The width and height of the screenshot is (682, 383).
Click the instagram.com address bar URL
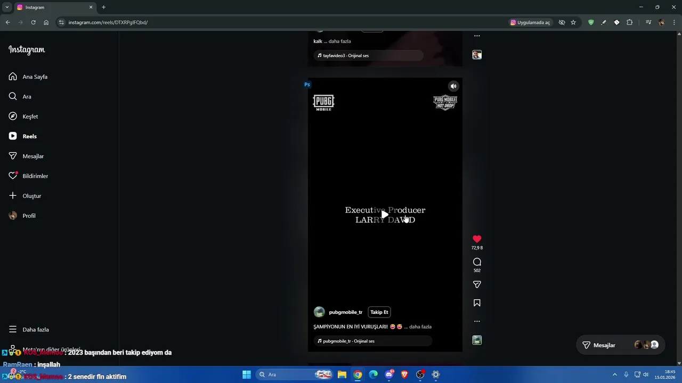click(x=108, y=22)
